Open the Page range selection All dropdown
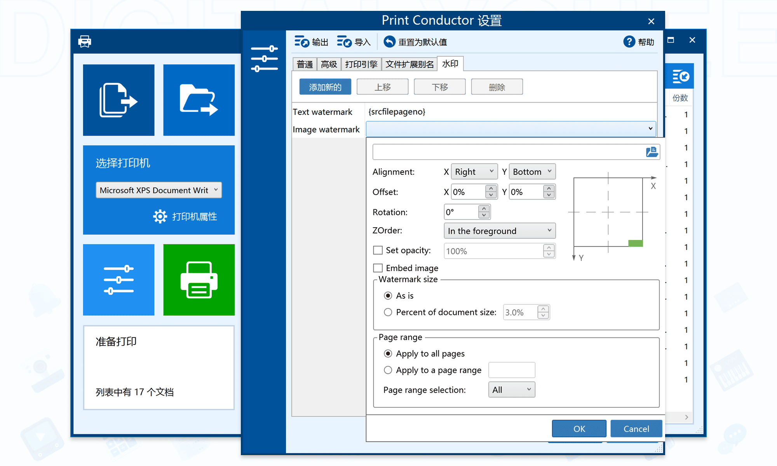The image size is (777, 466). 512,390
